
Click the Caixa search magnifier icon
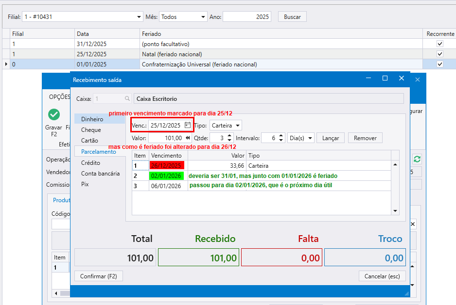point(127,98)
